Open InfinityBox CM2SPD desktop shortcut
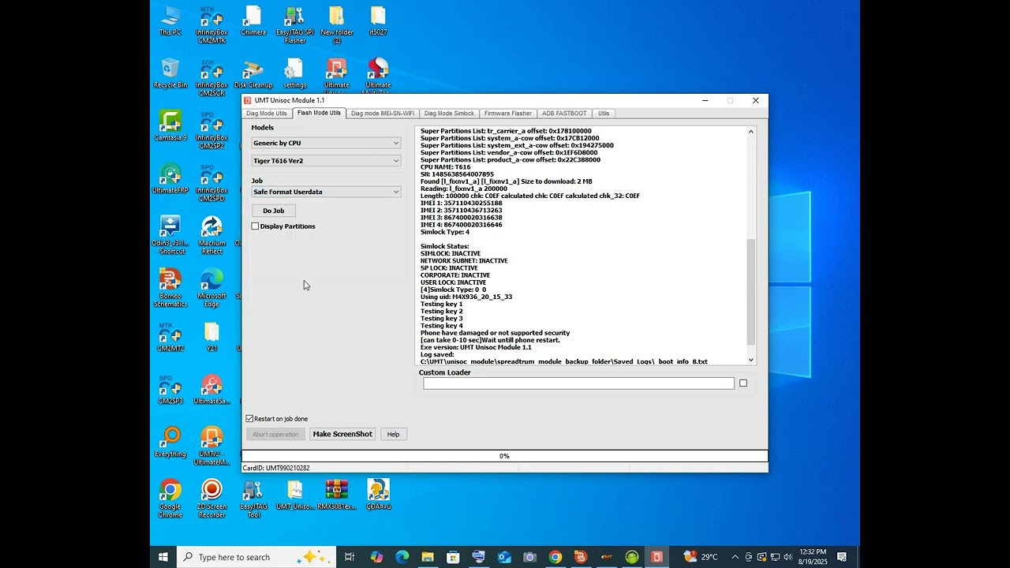This screenshot has width=1010, height=568. 211,183
